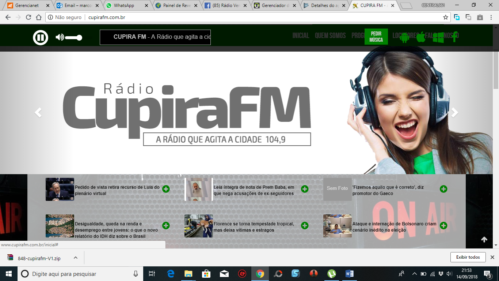Switch to the Rádio Facebook tab
The height and width of the screenshot is (281, 499).
coord(226,5)
